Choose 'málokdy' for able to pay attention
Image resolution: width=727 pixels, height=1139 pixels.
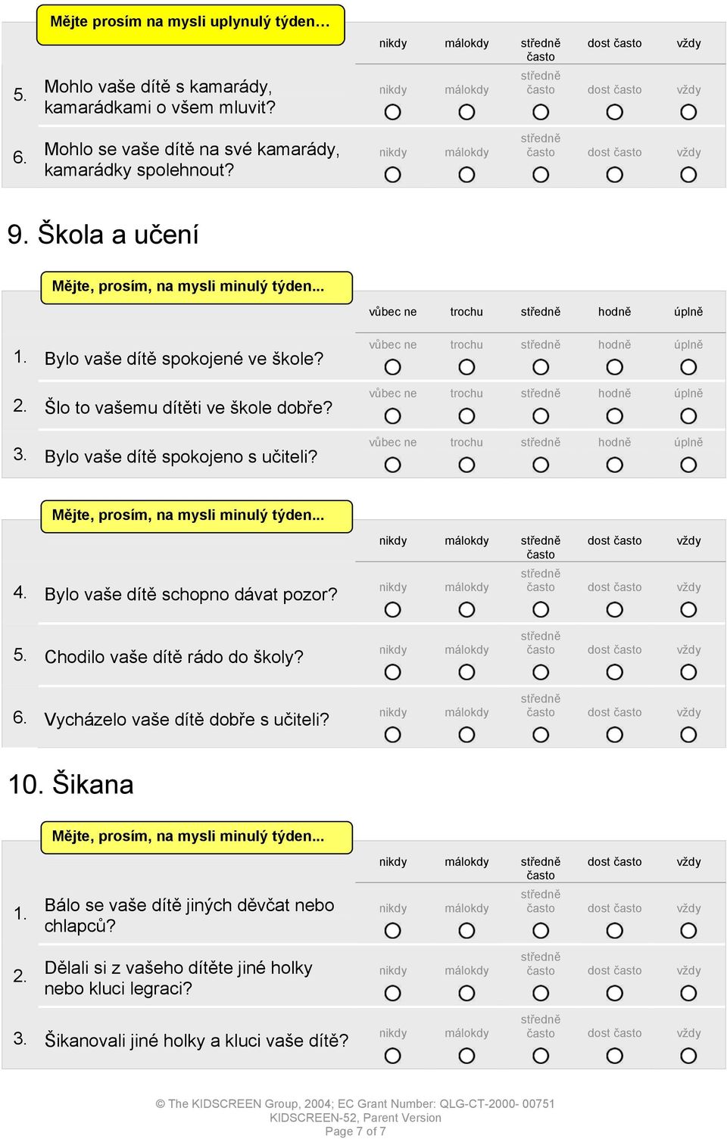466,609
